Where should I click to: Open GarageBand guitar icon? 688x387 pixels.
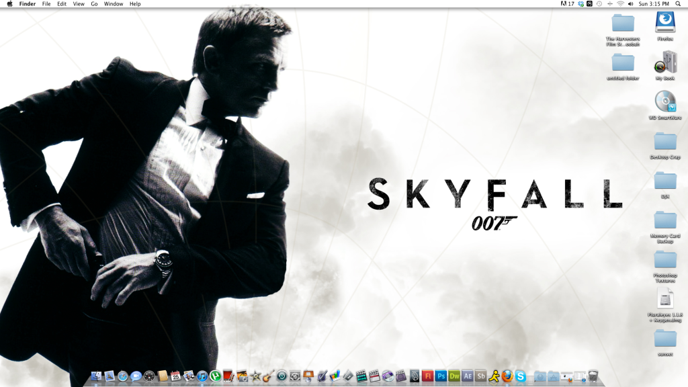pyautogui.click(x=269, y=376)
